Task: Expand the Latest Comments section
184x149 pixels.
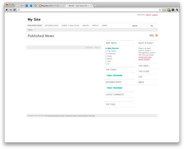Action: [x=115, y=95]
